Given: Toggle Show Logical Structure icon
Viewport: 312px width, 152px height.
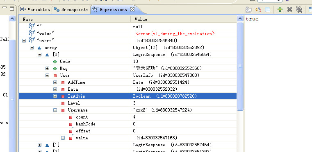Looking at the screenshot, I should tap(258, 9).
